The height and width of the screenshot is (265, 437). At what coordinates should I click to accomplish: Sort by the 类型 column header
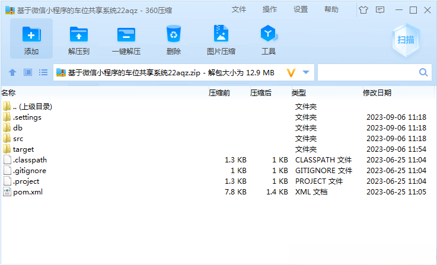[299, 93]
